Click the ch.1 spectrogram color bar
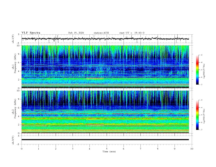Image resolution: width=216 pixels, height=167 pixels. tap(197, 70)
